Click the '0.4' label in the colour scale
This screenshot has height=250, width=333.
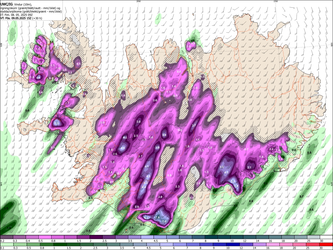click(x=28, y=241)
